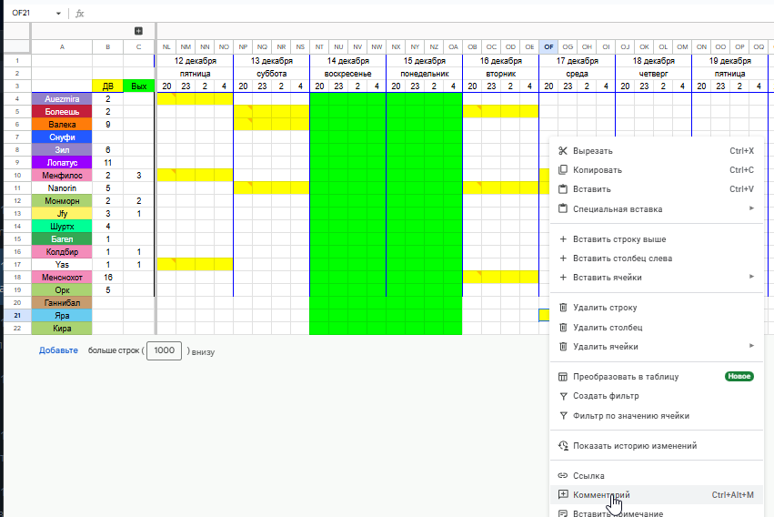
Task: Select Удалить столбец menu entry
Action: pyautogui.click(x=657, y=327)
